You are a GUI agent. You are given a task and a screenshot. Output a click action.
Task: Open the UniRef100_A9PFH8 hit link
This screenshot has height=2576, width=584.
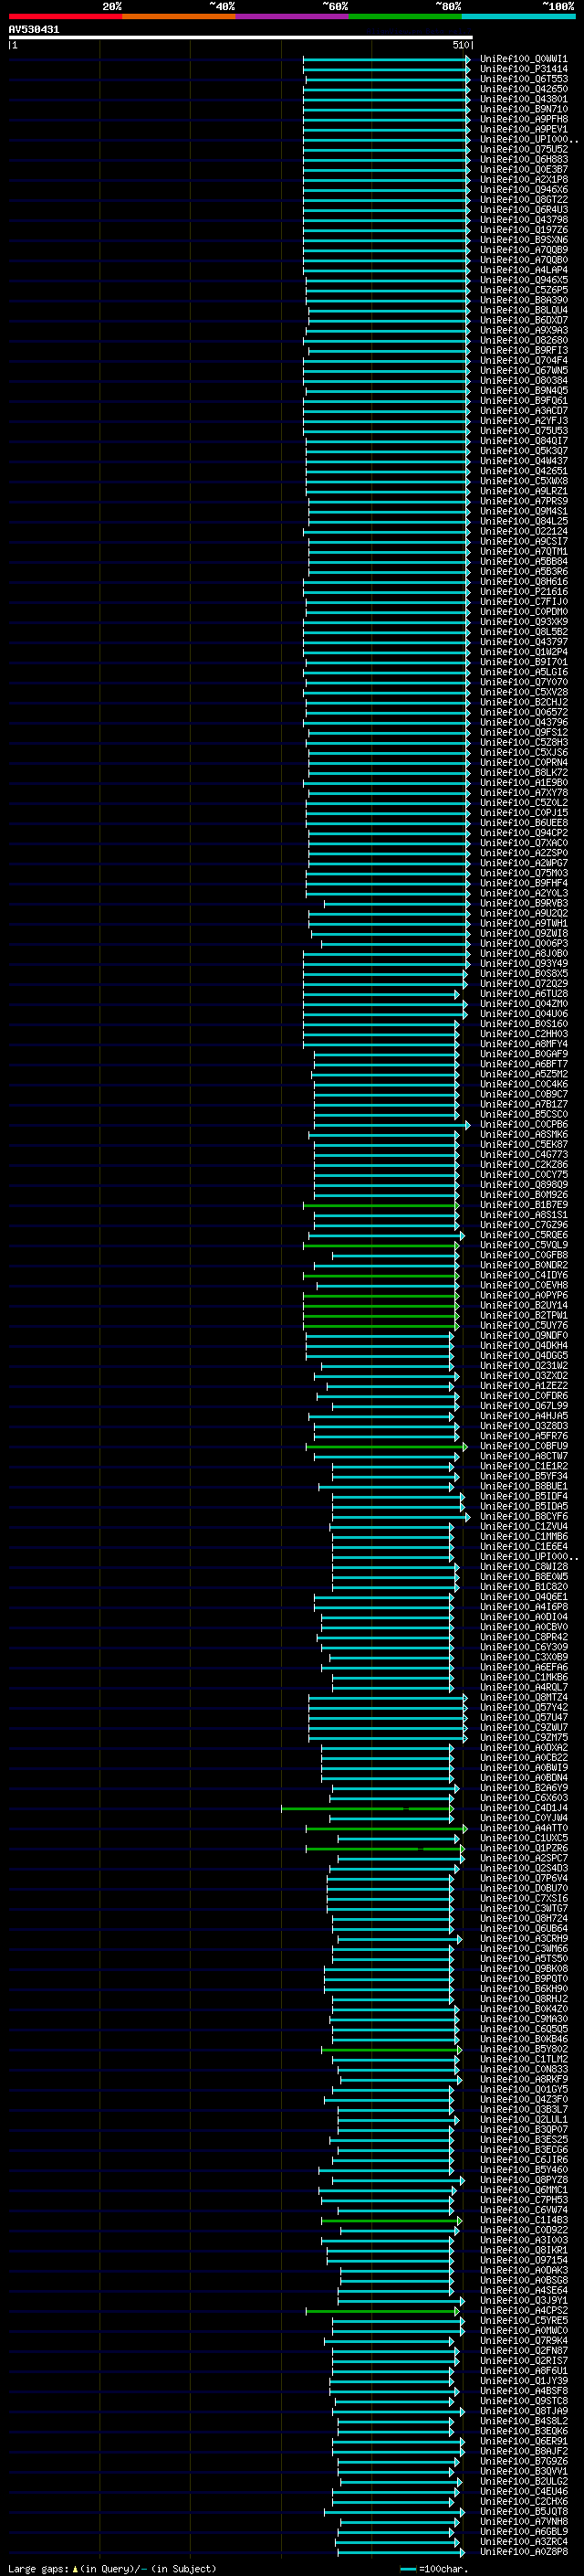[x=524, y=119]
